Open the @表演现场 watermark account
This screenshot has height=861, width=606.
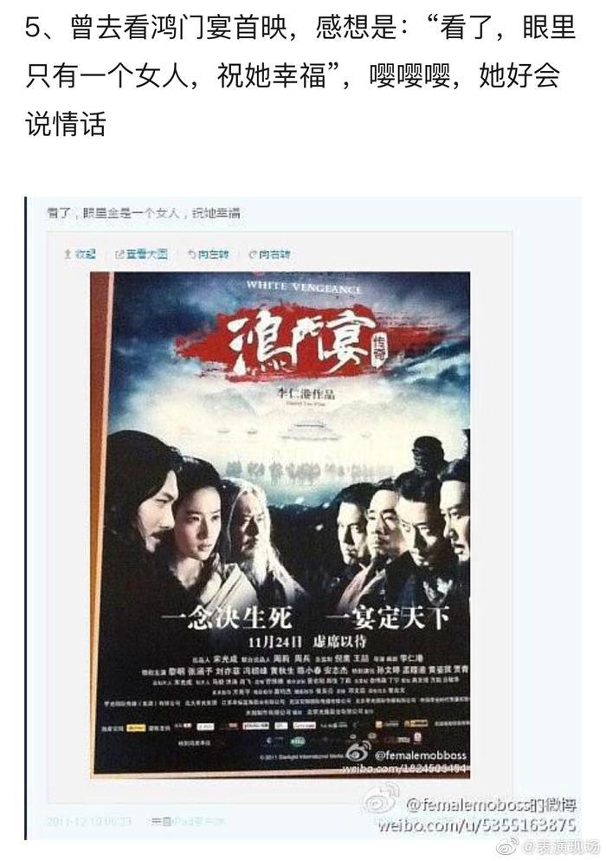coord(560,847)
